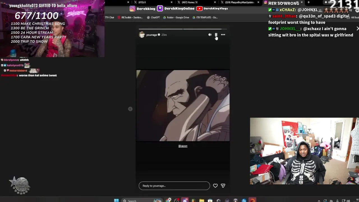Open the Folder - Google Drive bookmark
Screen dimensions: 359x202
176,17
